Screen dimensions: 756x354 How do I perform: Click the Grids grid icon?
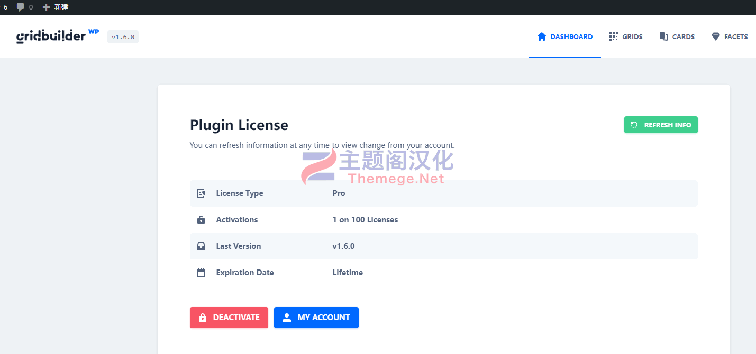pyautogui.click(x=613, y=36)
